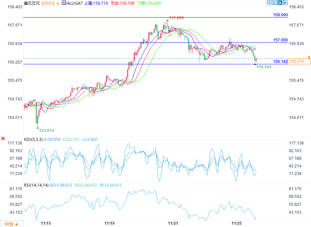Click the ALLIGAT indicator label
The height and width of the screenshot is (227, 311).
click(x=75, y=3)
